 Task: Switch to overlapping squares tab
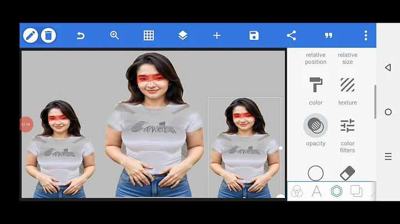[x=356, y=191]
